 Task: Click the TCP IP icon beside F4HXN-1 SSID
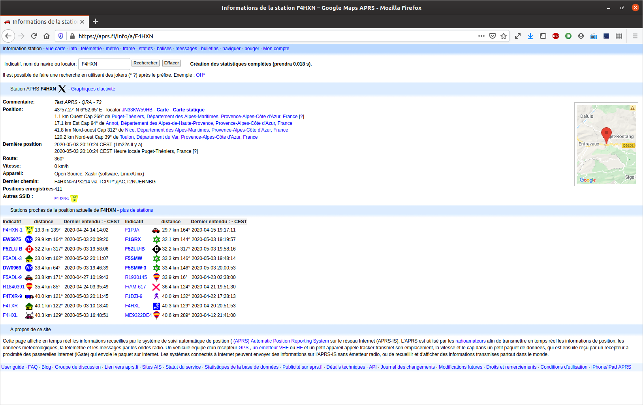(x=74, y=198)
